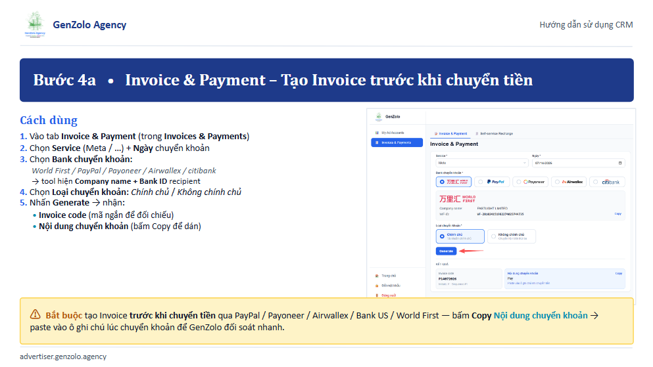This screenshot has width=653, height=367.
Task: Open the Service dropdown showing Meta
Action: [x=482, y=163]
